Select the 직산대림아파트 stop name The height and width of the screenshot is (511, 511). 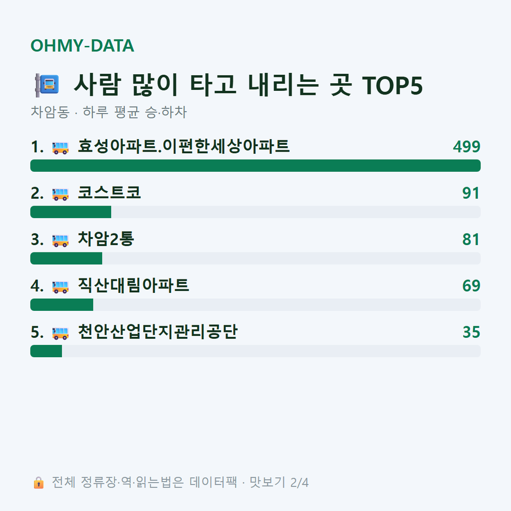[133, 285]
